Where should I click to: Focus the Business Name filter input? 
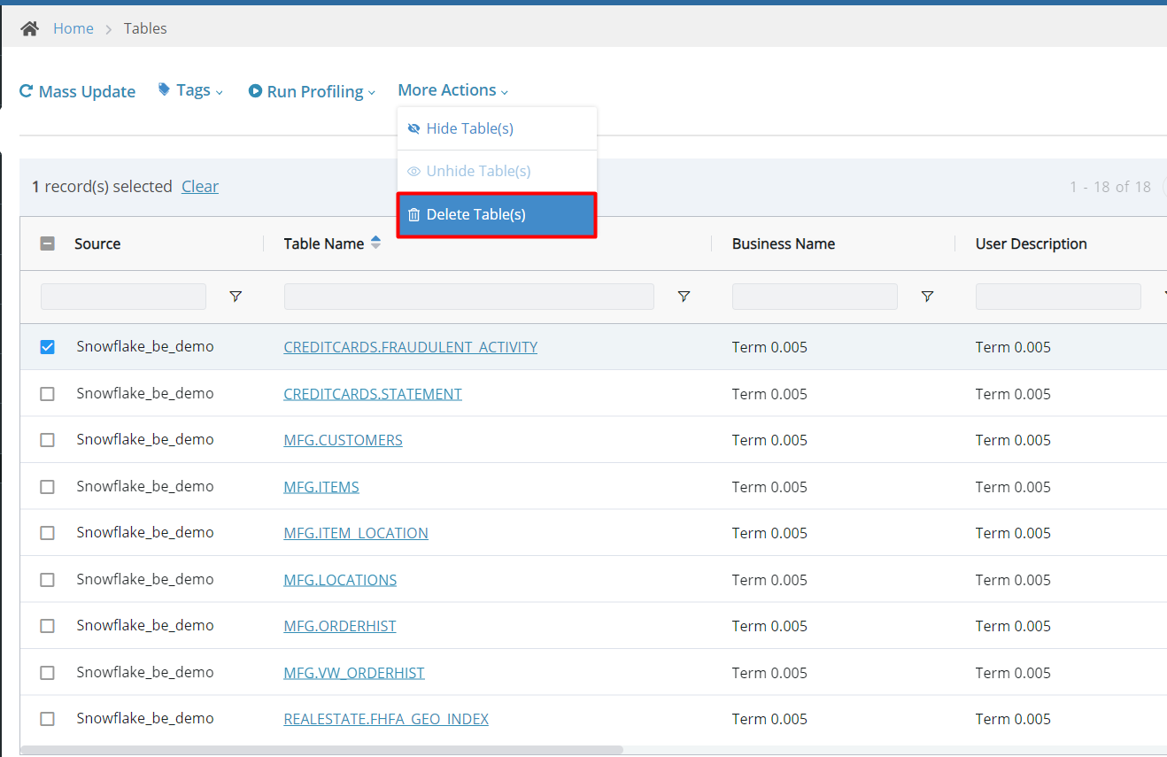815,297
